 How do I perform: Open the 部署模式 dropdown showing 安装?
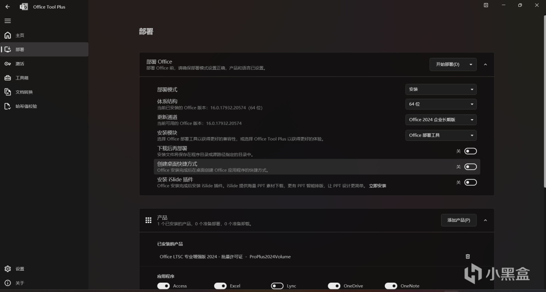tap(441, 89)
